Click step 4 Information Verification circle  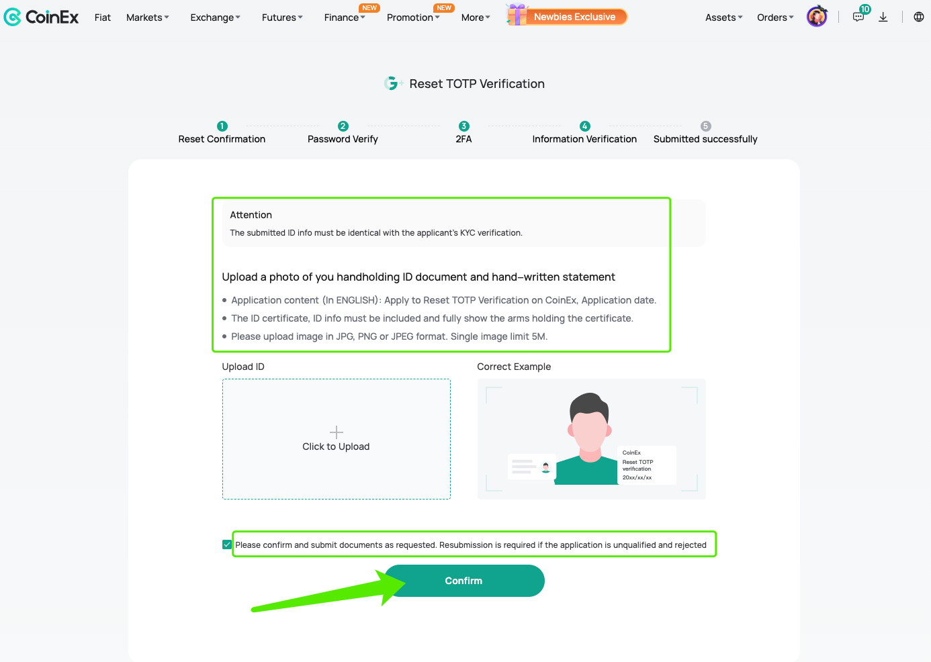point(585,126)
